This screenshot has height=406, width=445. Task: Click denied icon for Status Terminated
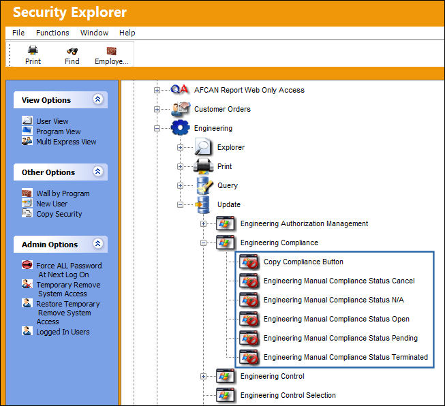(x=249, y=357)
